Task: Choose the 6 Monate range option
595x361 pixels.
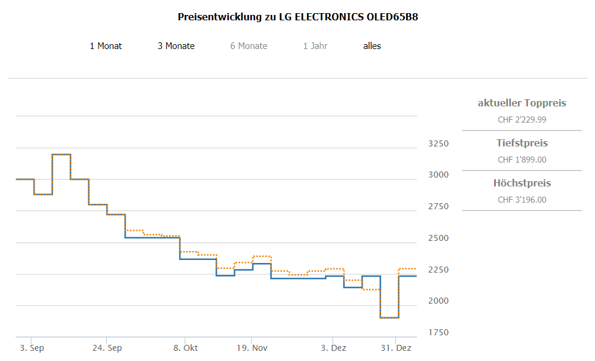Action: (x=249, y=46)
